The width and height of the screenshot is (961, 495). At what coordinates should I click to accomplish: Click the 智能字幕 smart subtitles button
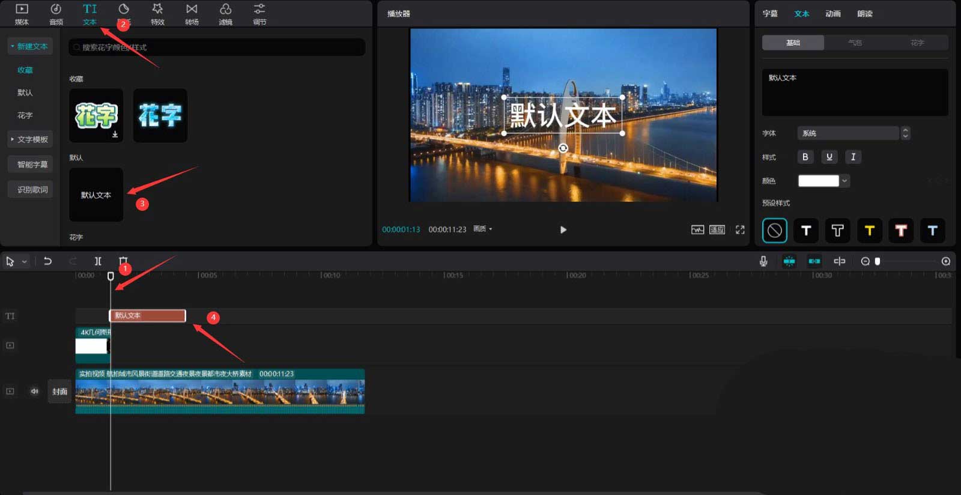point(31,165)
